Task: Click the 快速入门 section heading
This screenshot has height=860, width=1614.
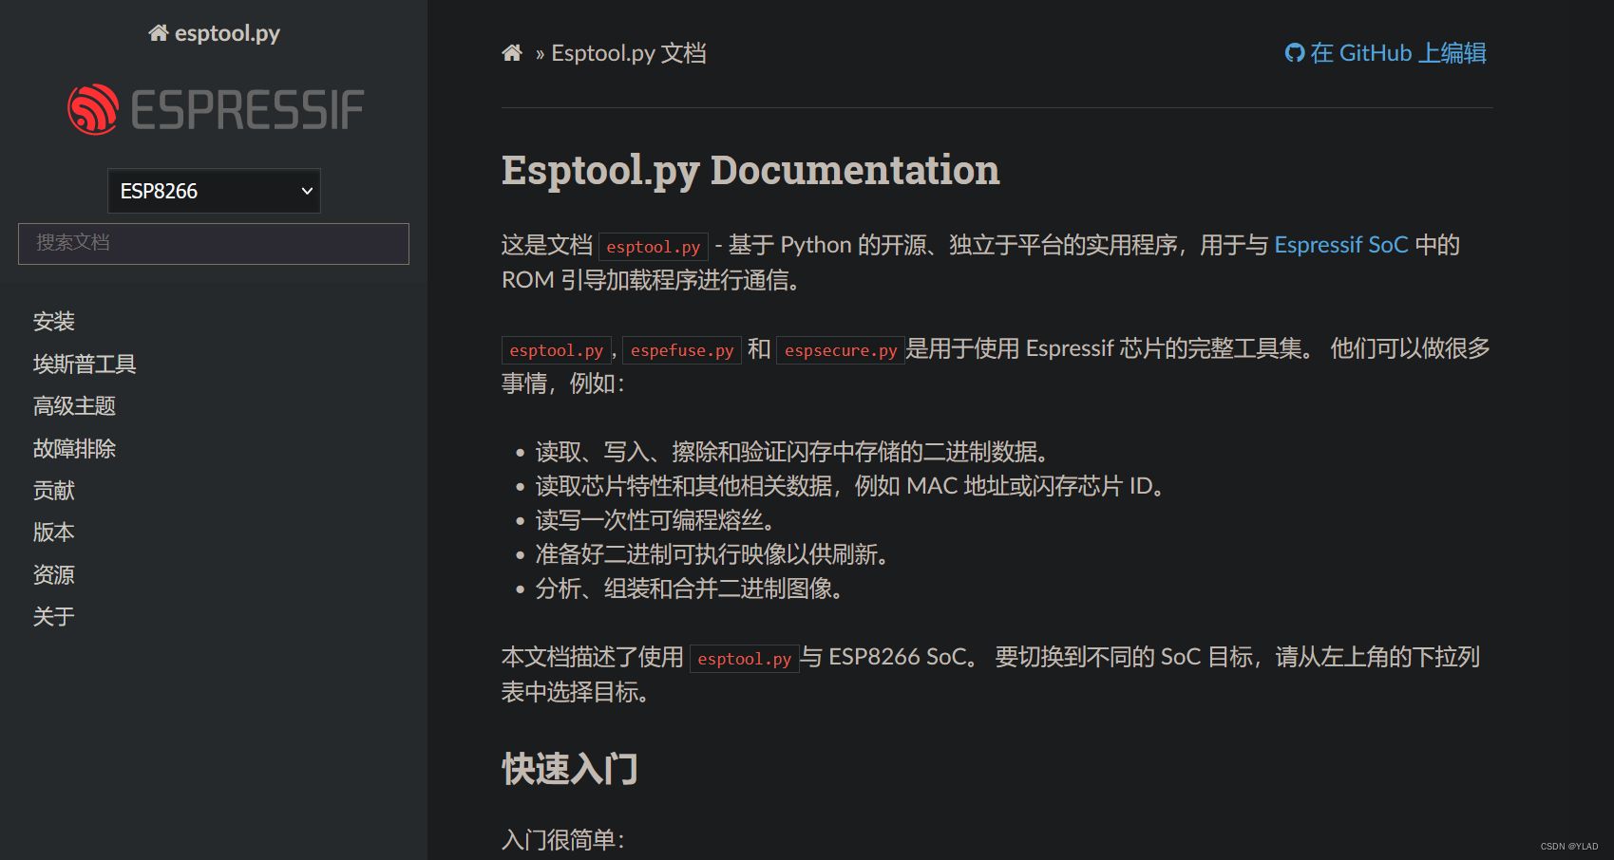Action: [570, 769]
